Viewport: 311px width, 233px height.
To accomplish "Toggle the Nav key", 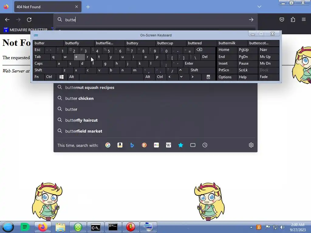I will [x=269, y=50].
